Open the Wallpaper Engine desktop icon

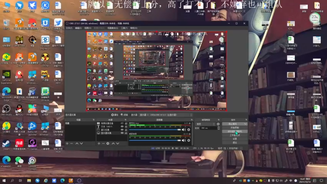45,43
